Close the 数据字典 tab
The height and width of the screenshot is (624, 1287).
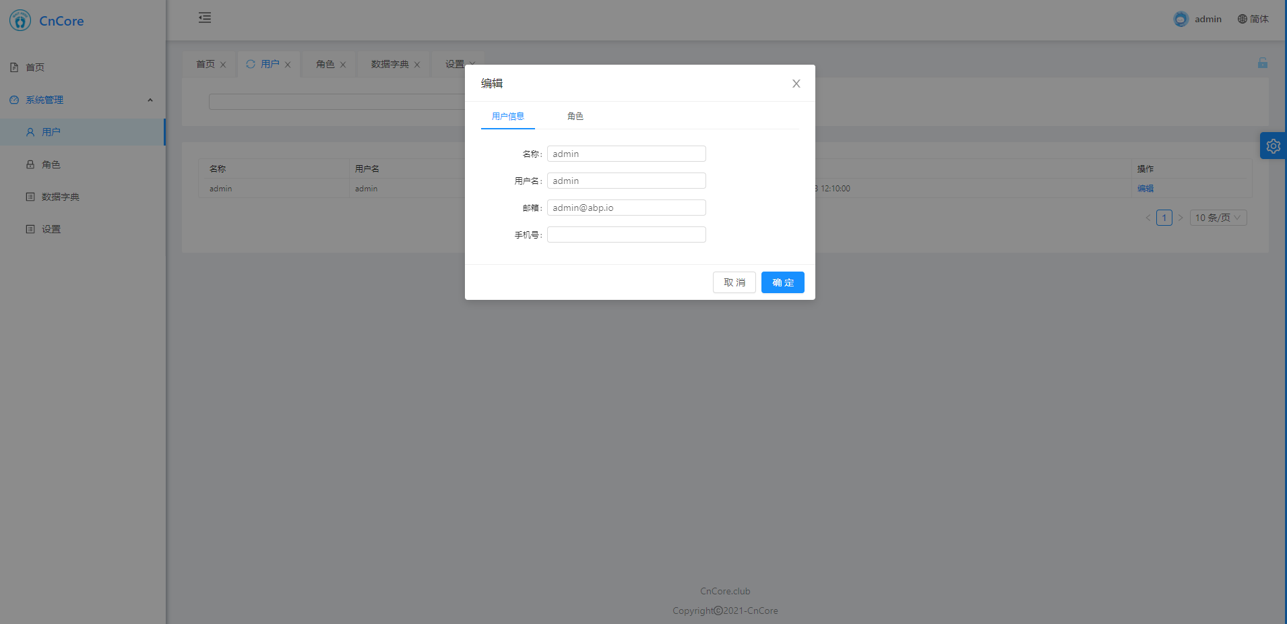pyautogui.click(x=417, y=65)
